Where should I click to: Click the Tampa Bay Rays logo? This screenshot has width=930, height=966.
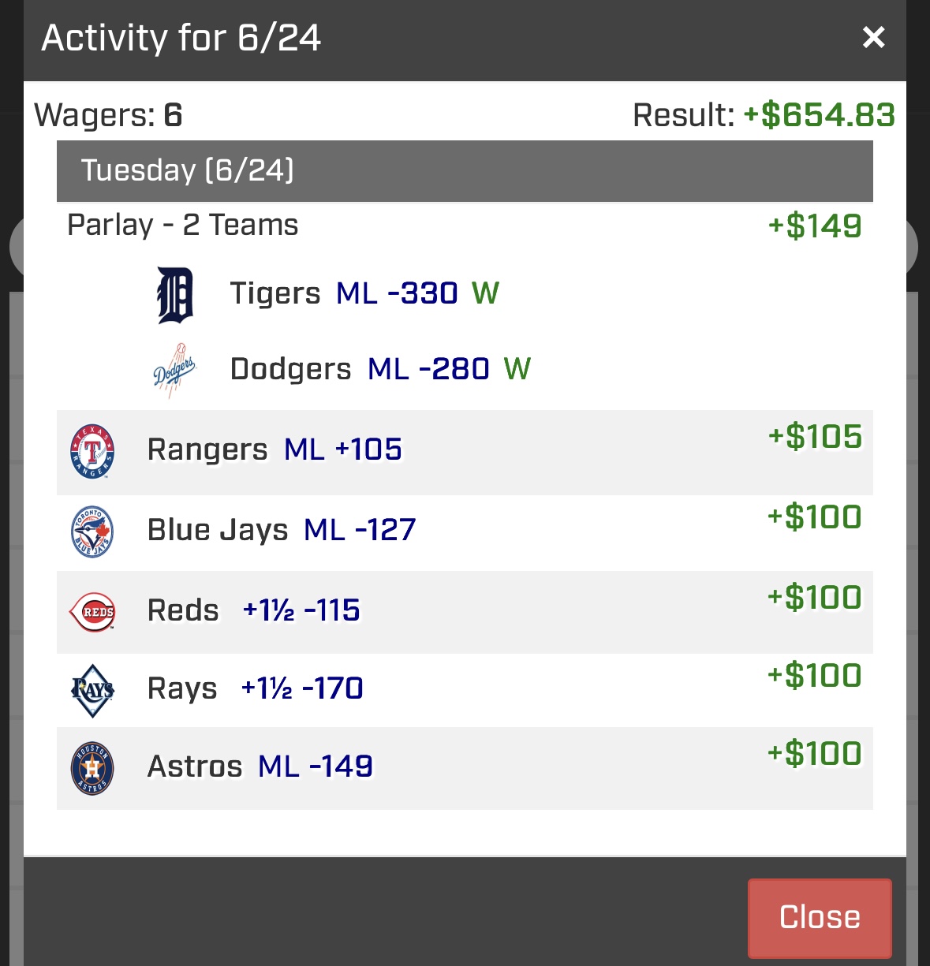click(92, 690)
